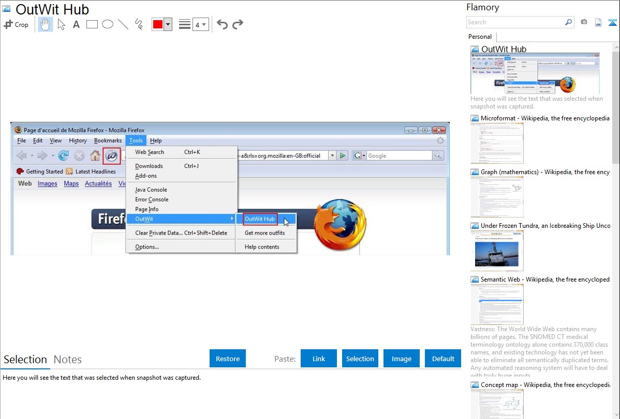Click the snapshot icon beside Concept map title

point(475,385)
